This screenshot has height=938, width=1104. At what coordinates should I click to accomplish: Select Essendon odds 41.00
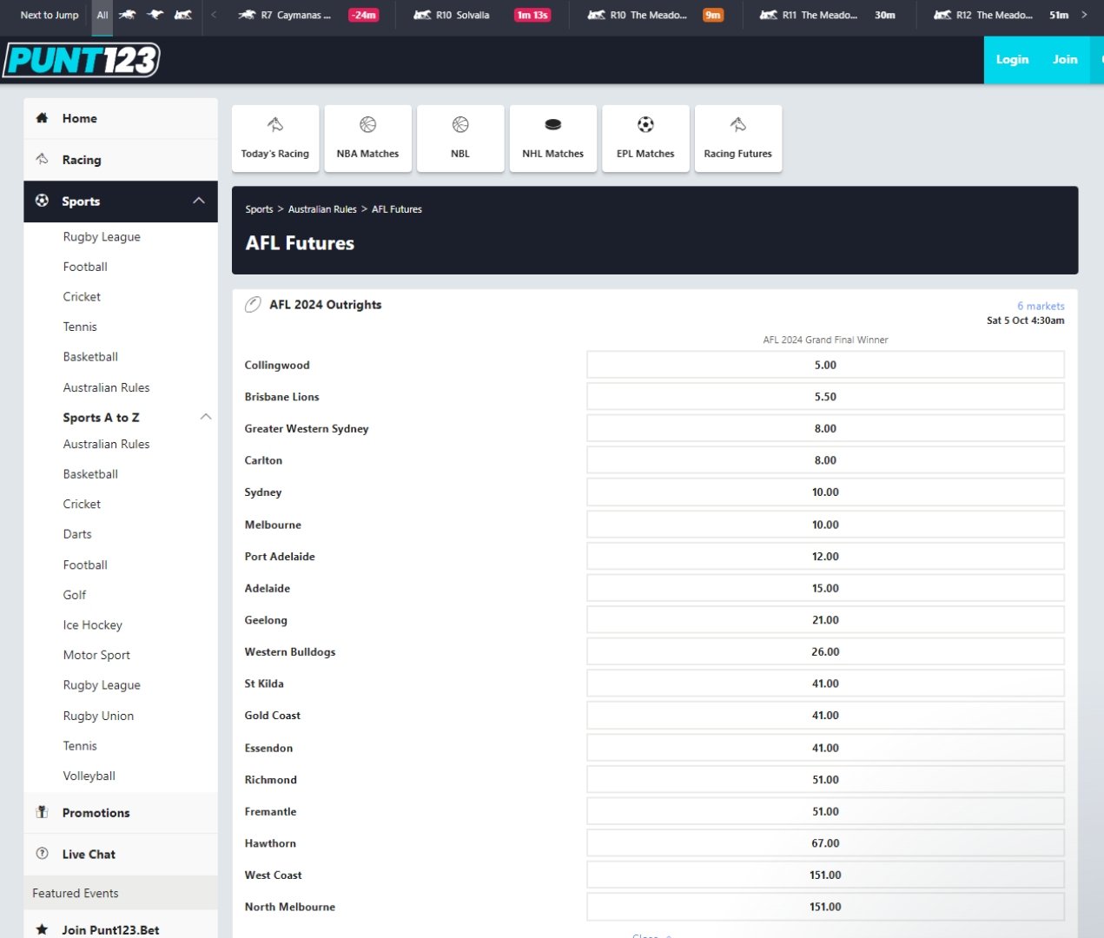tap(825, 748)
